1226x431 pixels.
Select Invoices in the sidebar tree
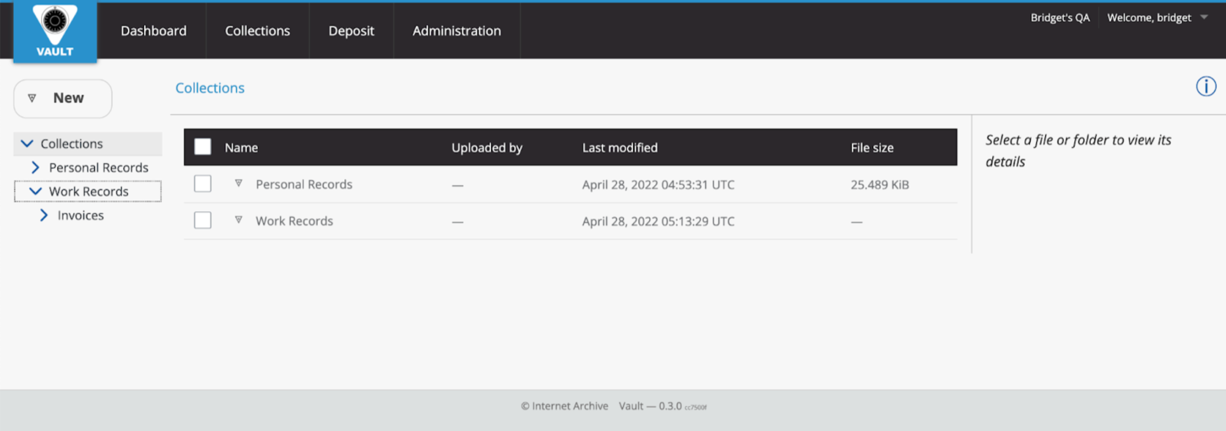81,215
